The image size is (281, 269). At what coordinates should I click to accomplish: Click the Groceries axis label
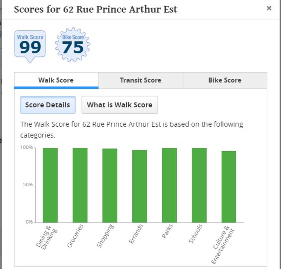(75, 236)
